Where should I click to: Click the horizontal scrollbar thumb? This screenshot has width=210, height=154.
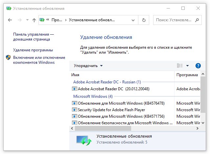103,128
